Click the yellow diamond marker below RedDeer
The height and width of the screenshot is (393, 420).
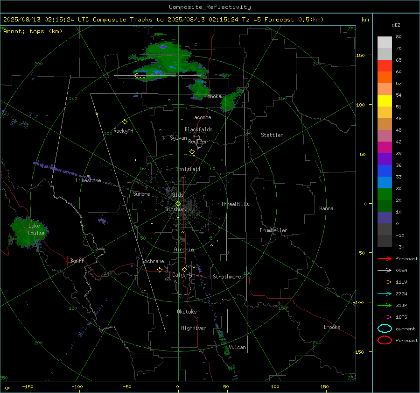click(x=192, y=152)
